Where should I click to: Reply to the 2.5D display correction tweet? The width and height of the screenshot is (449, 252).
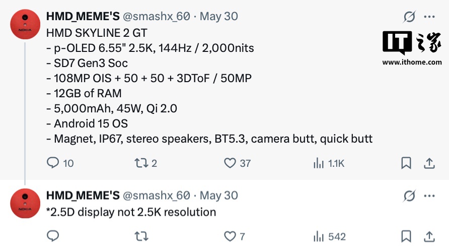click(x=53, y=236)
